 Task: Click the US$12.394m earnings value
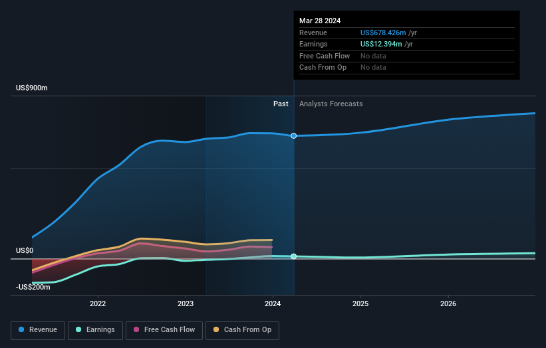point(381,44)
